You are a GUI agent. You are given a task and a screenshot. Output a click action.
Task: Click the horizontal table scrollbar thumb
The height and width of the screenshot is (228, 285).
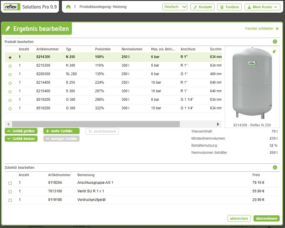pos(96,124)
